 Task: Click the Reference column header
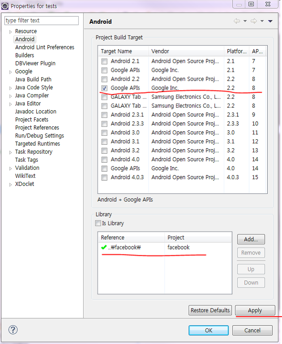[x=131, y=237]
